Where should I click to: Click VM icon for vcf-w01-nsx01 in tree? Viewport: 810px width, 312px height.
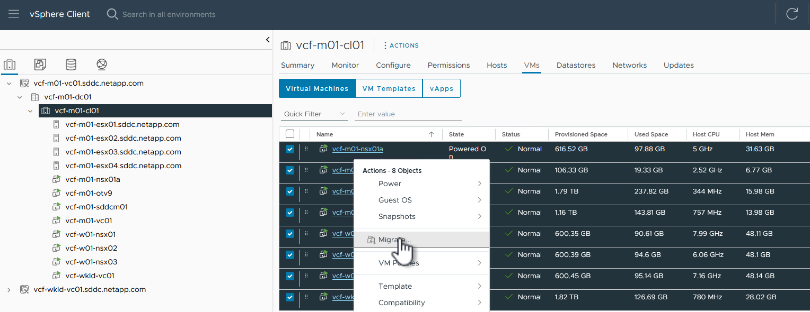pos(56,235)
